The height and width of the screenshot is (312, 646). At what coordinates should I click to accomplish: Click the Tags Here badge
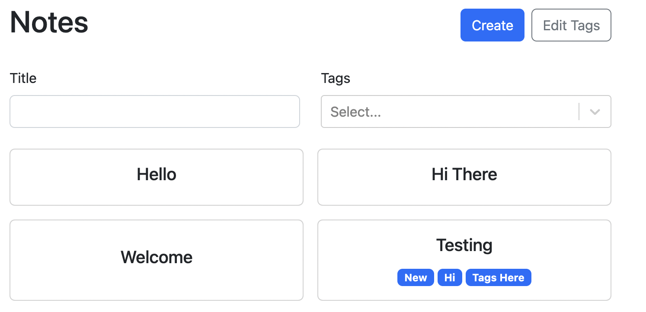(498, 277)
